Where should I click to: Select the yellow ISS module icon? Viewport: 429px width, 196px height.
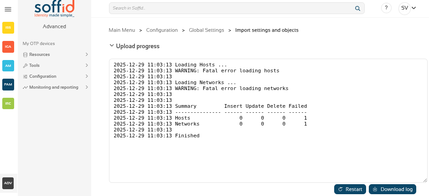pyautogui.click(x=8, y=28)
